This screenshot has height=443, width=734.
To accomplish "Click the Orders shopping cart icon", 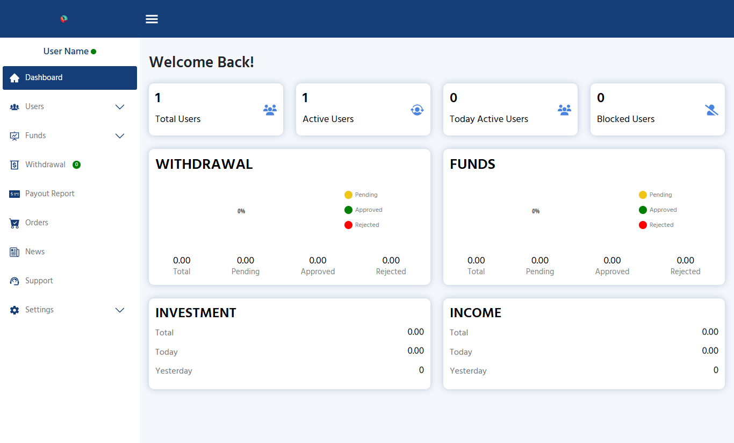I will pyautogui.click(x=15, y=223).
